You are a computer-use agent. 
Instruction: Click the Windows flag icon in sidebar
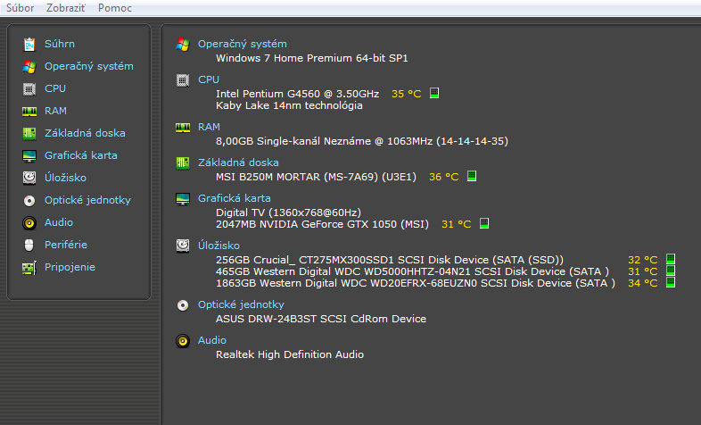coord(29,67)
